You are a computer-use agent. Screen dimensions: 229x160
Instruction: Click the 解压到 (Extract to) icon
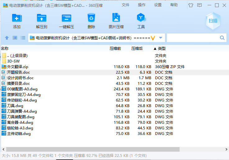42,18
